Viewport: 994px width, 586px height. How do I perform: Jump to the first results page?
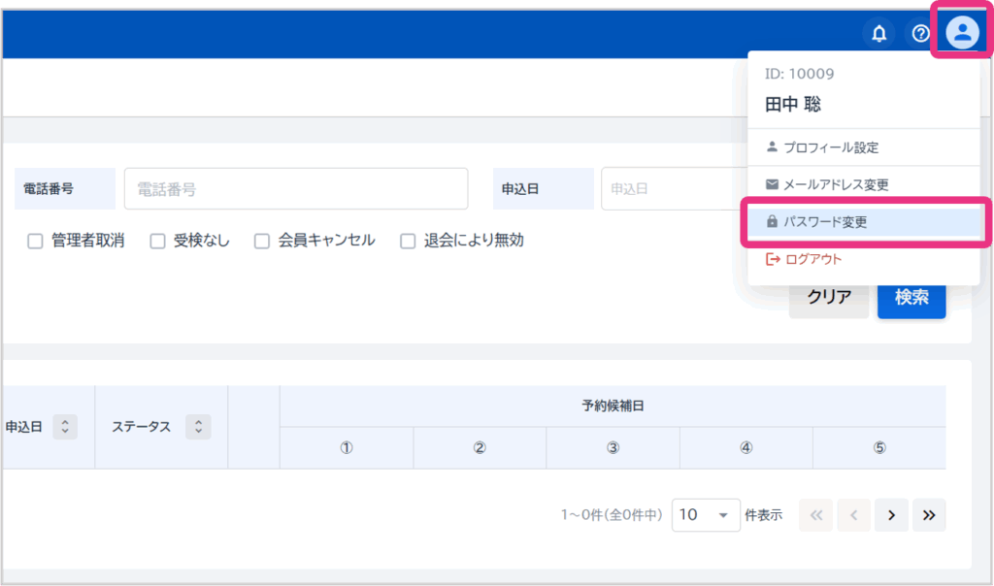point(815,515)
